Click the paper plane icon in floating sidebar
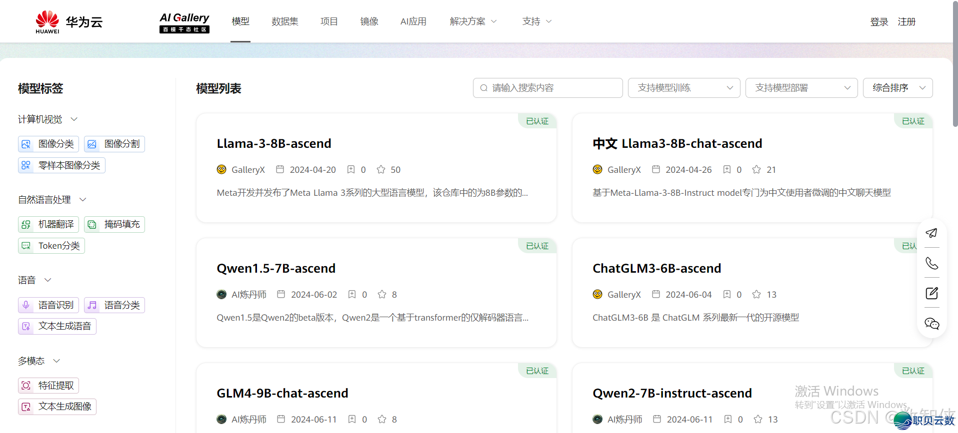Image resolution: width=958 pixels, height=433 pixels. click(x=931, y=233)
